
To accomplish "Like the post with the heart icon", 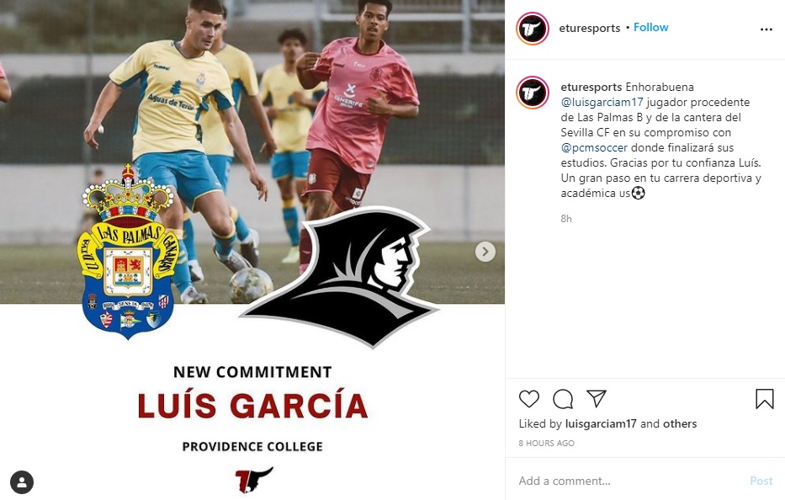I will point(529,399).
